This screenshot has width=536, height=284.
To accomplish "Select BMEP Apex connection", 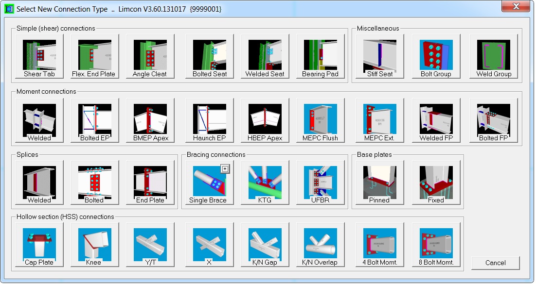I will (150, 120).
